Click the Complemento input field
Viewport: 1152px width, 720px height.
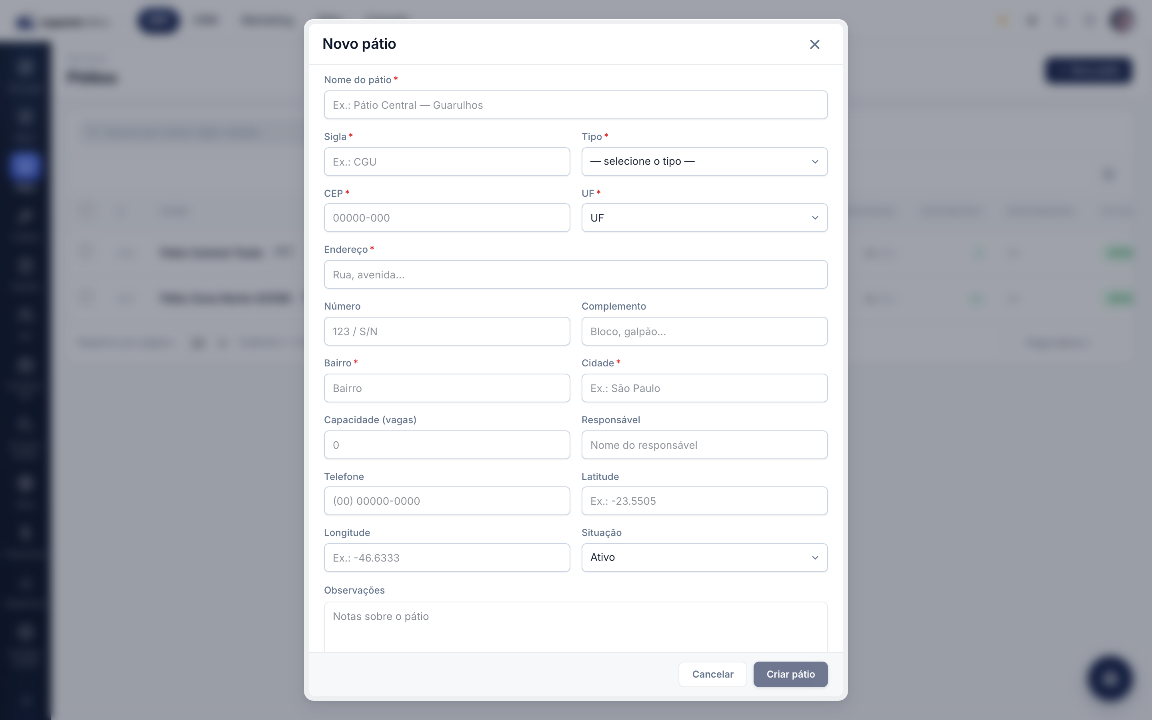704,331
